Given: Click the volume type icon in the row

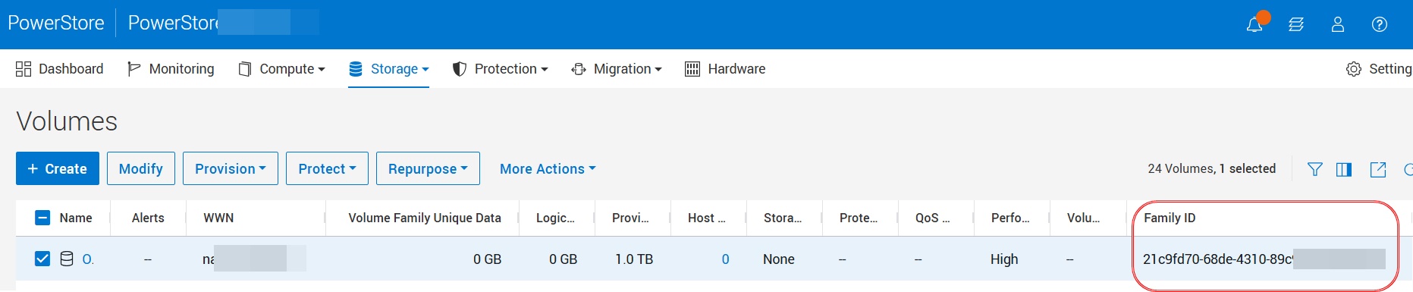Looking at the screenshot, I should click(67, 259).
